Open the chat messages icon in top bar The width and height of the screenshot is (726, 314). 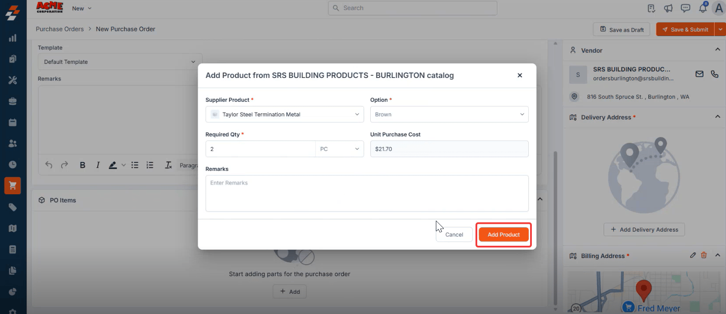pos(685,8)
